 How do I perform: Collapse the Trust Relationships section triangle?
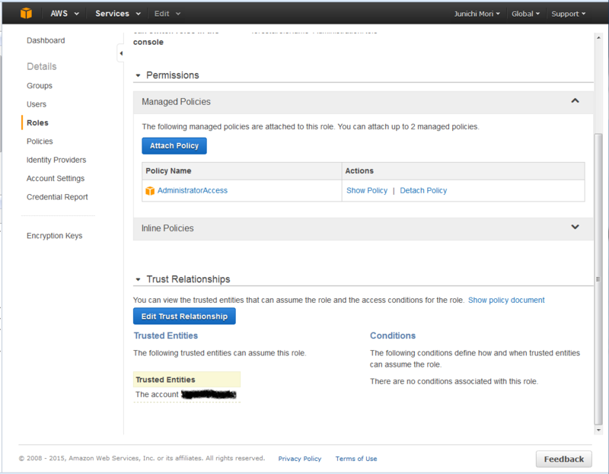[x=138, y=279]
